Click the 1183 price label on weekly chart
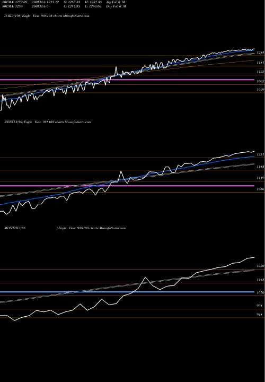This screenshot has width=265, height=382. pyautogui.click(x=260, y=167)
